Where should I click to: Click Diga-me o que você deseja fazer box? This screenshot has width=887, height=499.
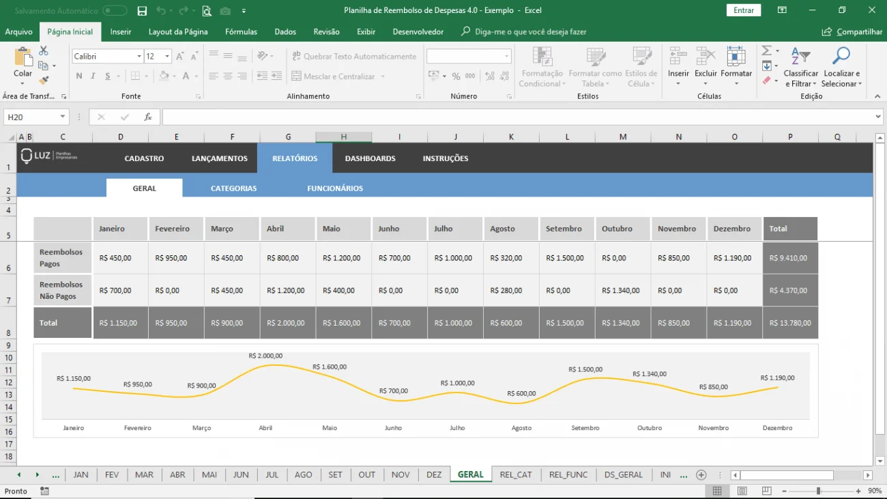tap(524, 32)
